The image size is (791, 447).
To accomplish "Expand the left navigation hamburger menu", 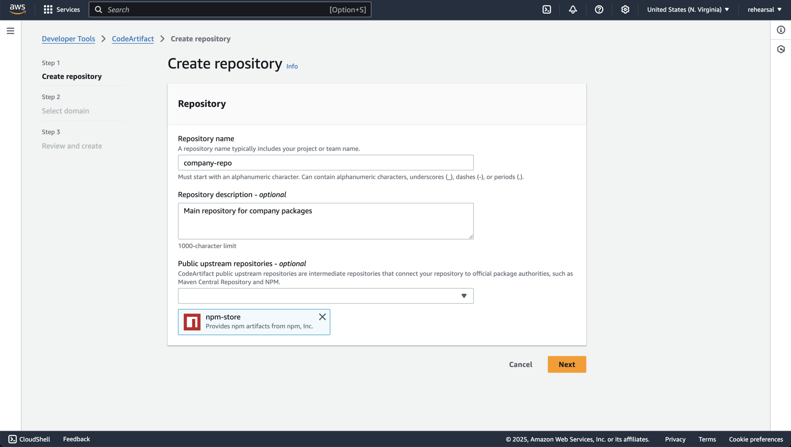I will pos(10,31).
